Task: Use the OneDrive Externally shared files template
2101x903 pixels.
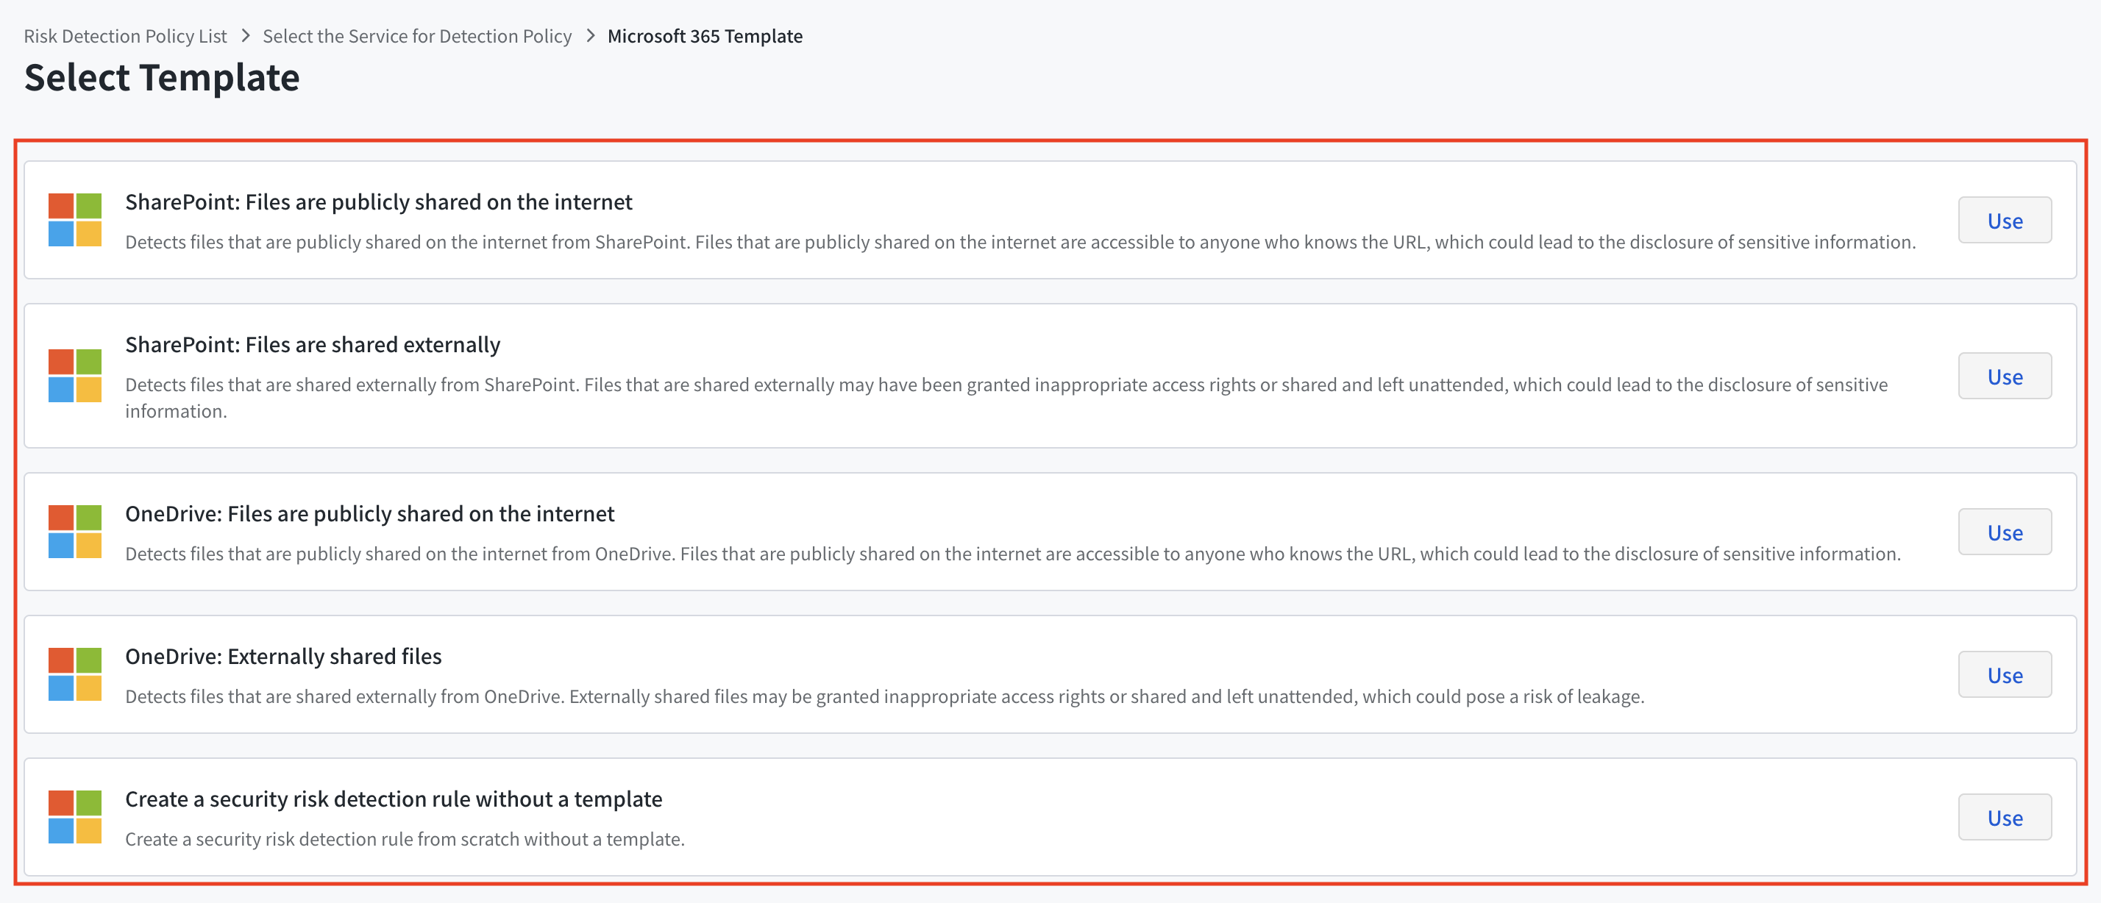Action: (2005, 674)
